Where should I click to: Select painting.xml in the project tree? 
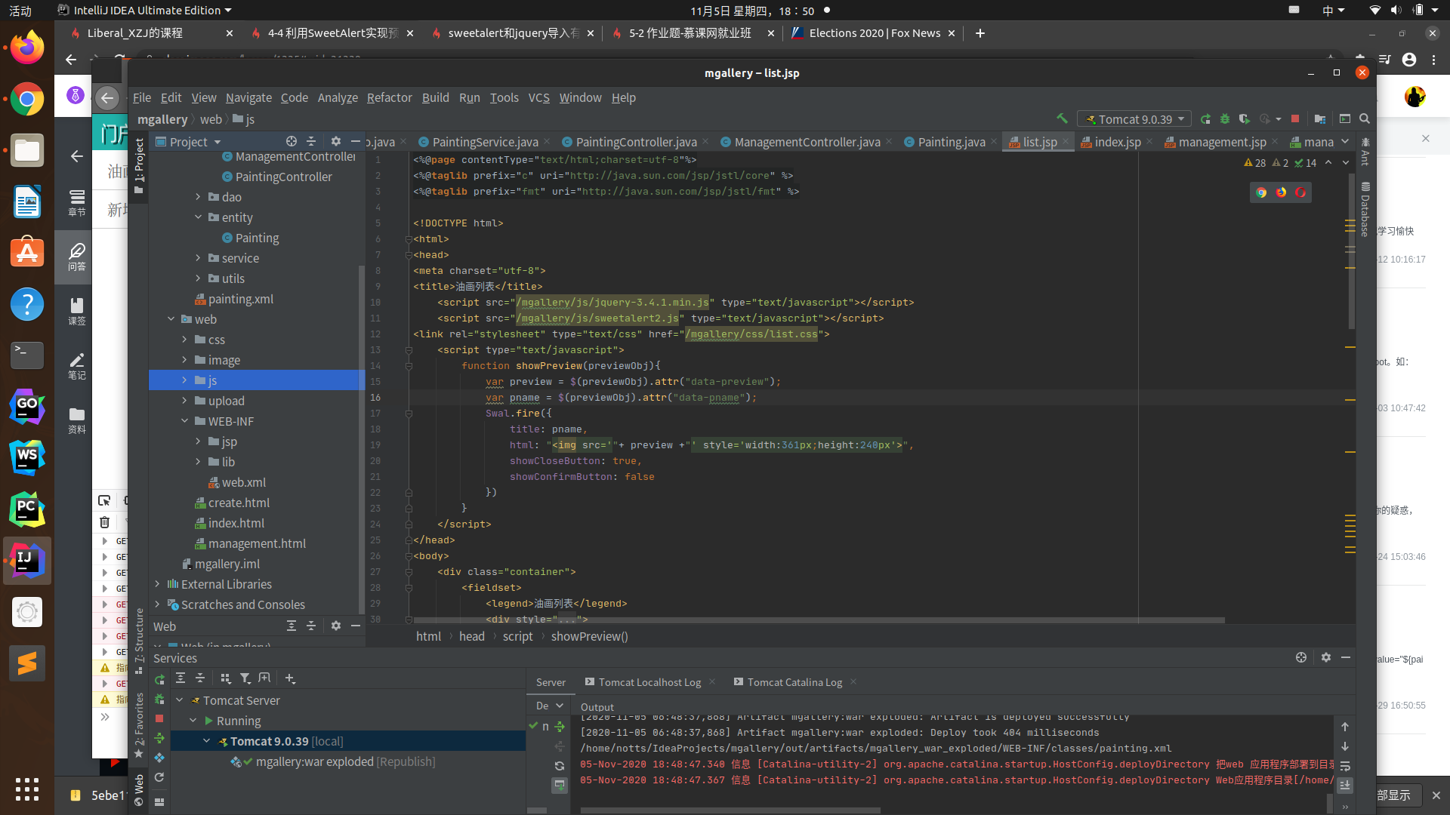(x=241, y=299)
